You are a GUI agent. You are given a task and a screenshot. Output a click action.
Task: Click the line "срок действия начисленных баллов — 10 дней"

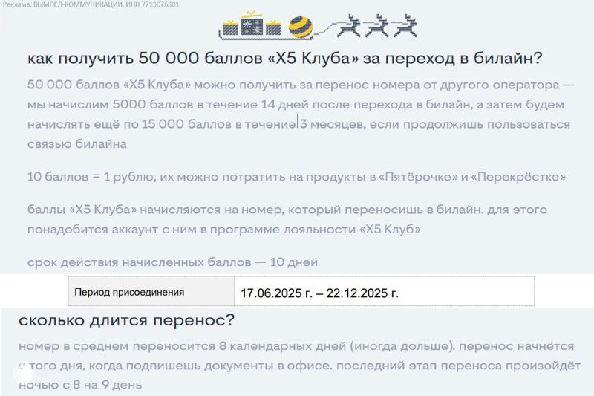point(172,262)
